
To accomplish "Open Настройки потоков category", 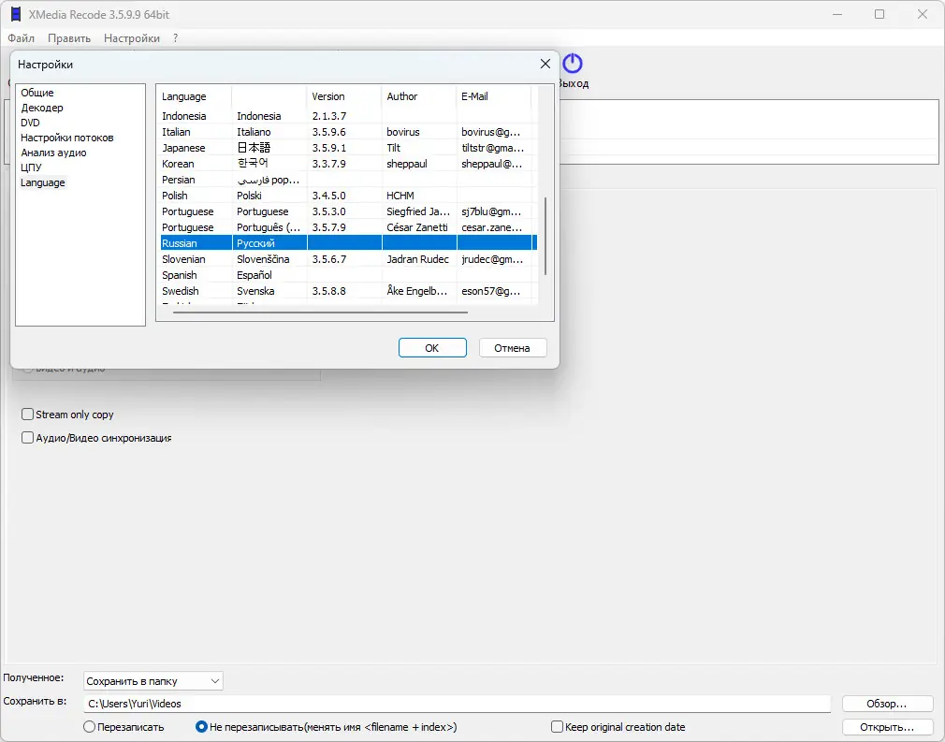I will coord(66,138).
